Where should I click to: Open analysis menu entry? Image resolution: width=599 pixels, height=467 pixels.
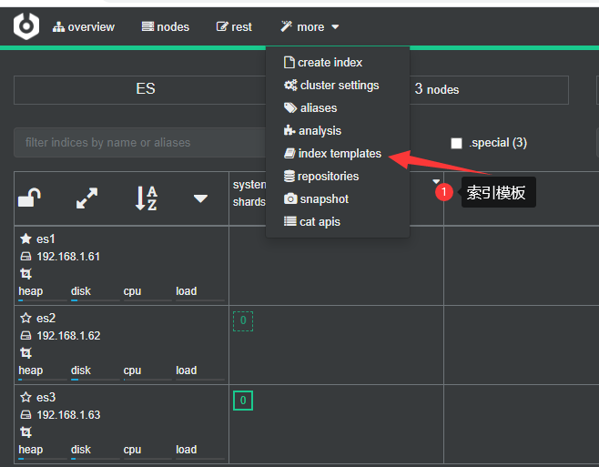click(x=312, y=131)
